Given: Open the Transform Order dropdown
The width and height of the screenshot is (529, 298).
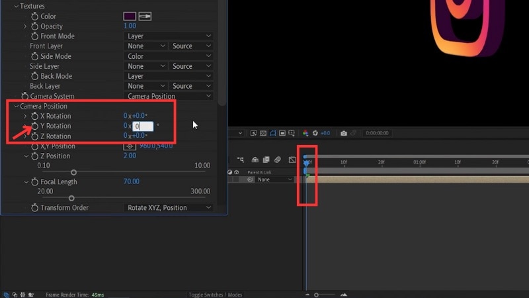Looking at the screenshot, I should [x=169, y=207].
